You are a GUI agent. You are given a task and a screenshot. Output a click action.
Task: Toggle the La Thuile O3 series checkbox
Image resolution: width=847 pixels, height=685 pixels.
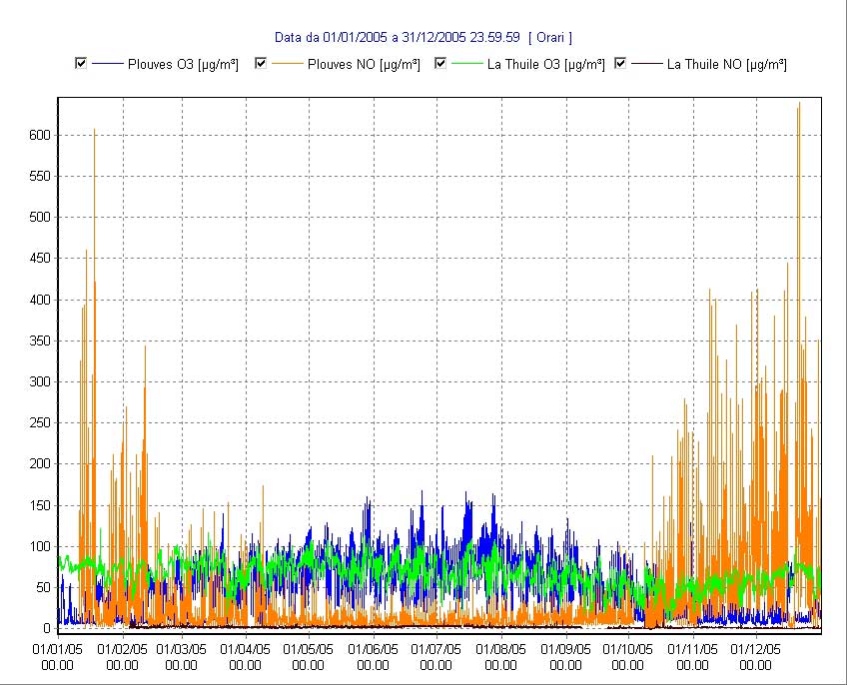pos(440,63)
